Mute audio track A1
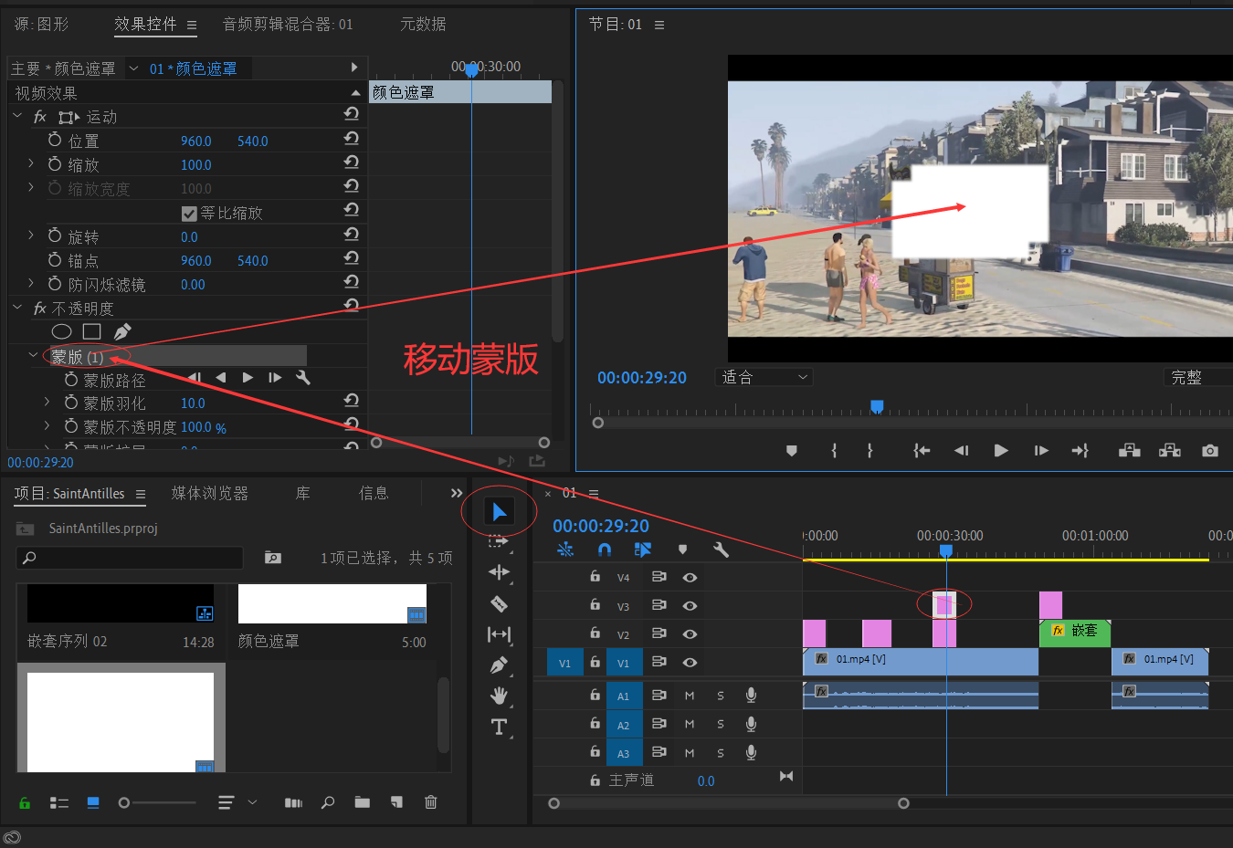1233x848 pixels. pos(690,696)
